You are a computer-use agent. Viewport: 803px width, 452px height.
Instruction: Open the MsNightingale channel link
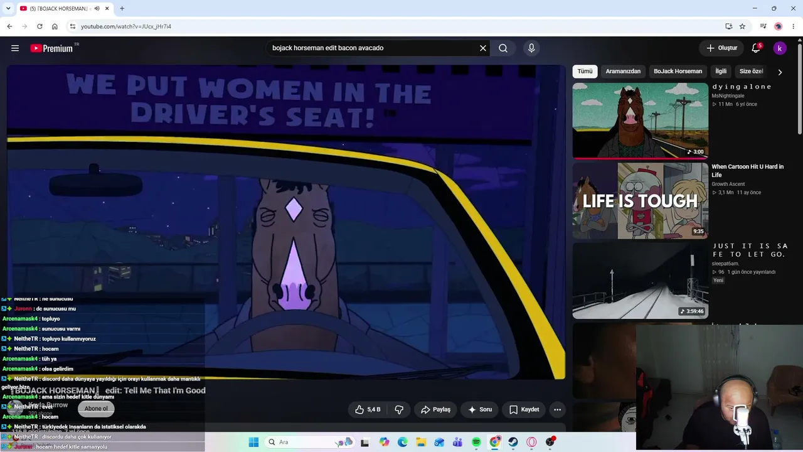coord(728,96)
